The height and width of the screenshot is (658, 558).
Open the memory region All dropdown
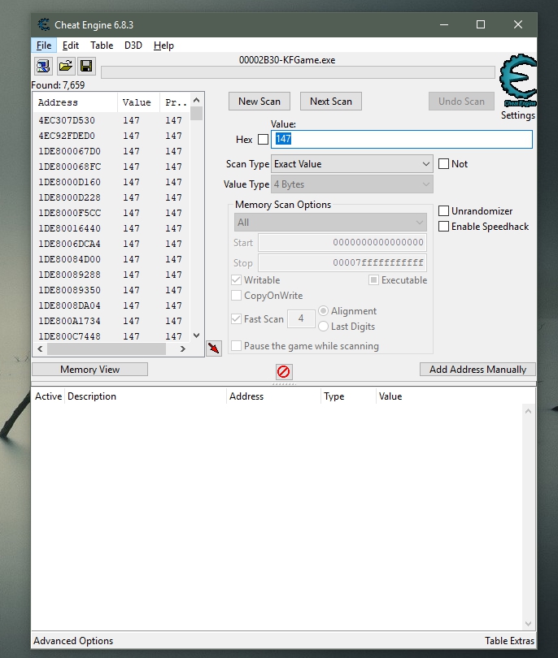click(330, 223)
